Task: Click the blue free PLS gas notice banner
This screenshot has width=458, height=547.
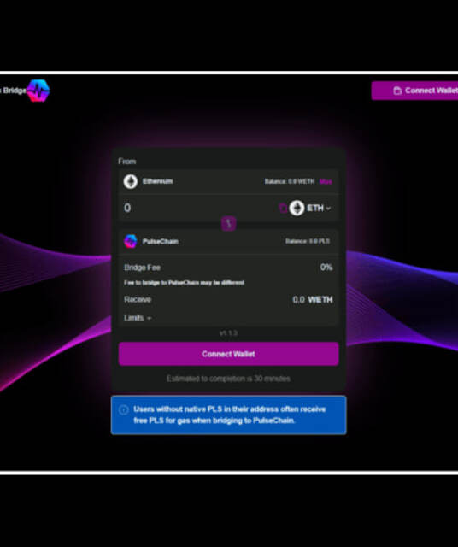Action: pos(228,415)
